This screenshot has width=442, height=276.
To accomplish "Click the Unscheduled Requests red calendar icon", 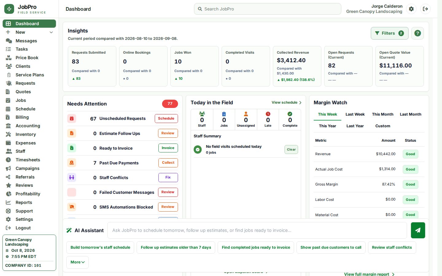I will (72, 118).
